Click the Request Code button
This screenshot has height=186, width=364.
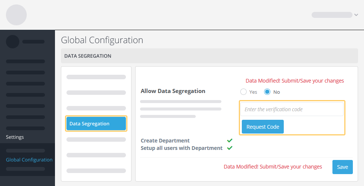[x=263, y=127]
